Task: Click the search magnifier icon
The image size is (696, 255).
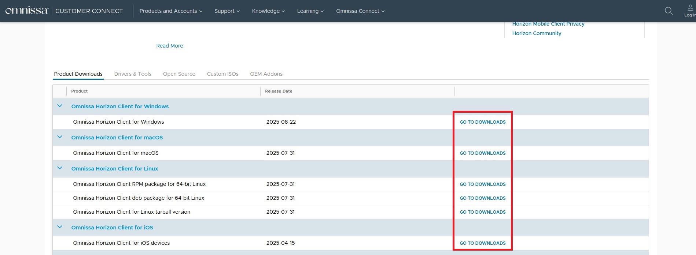Action: tap(669, 11)
